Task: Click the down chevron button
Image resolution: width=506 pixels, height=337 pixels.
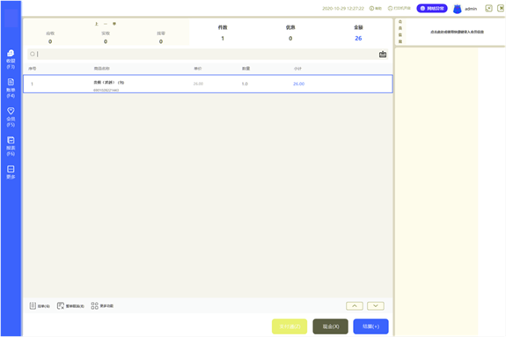Action: (x=376, y=305)
